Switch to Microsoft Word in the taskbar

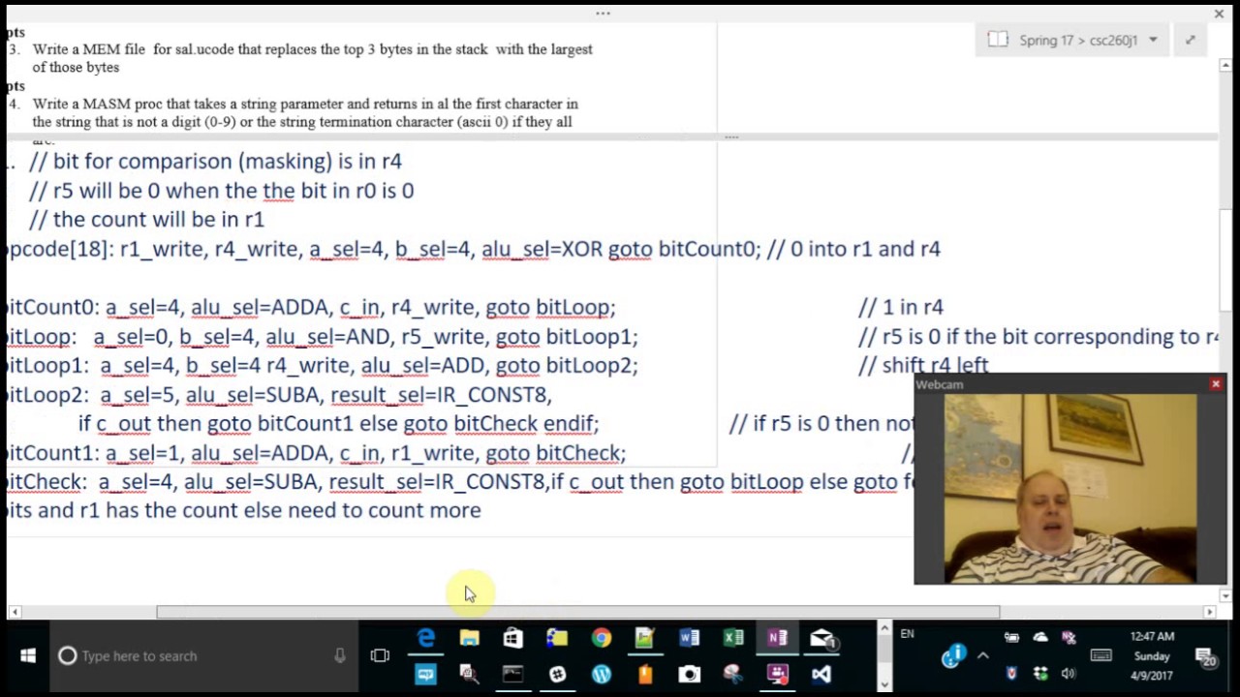click(x=689, y=638)
